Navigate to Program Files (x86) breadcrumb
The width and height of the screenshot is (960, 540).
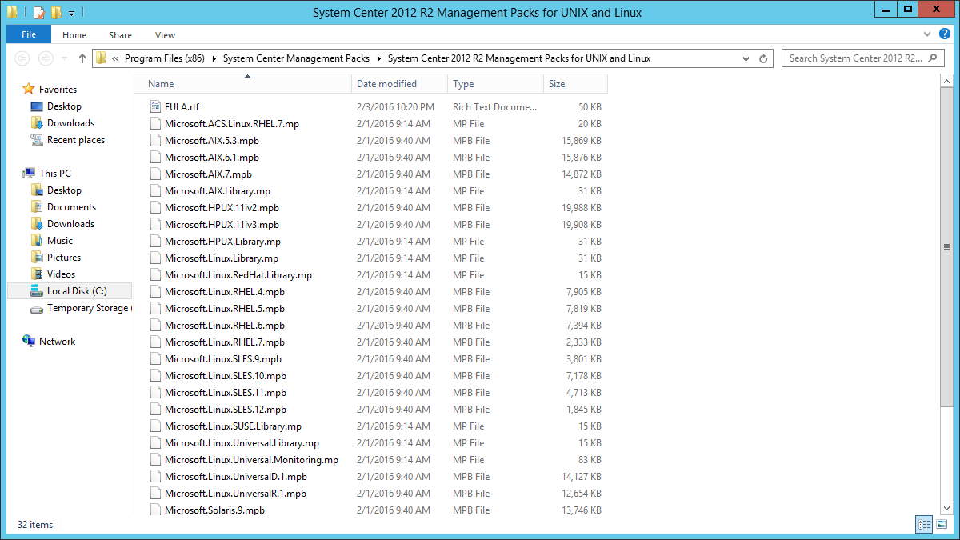[x=165, y=58]
